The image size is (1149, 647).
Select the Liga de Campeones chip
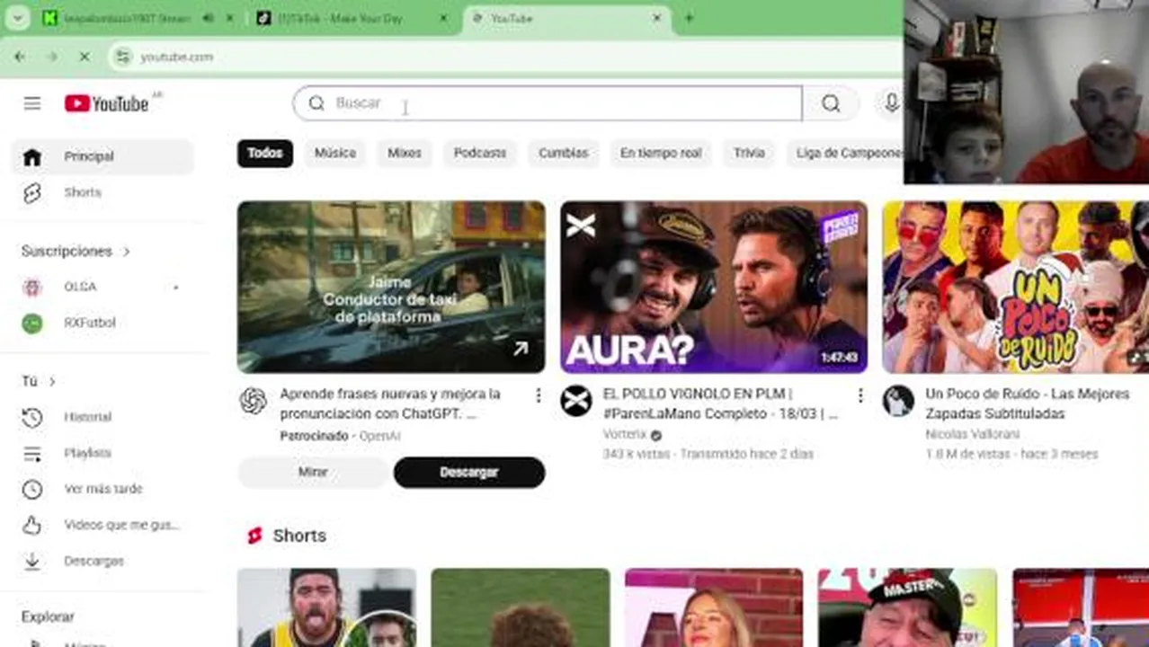[845, 153]
